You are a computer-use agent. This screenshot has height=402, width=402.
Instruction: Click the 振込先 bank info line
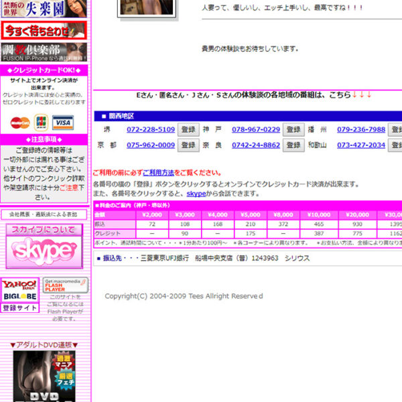coord(204,258)
